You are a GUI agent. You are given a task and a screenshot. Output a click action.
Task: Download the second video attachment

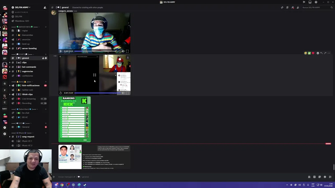click(x=128, y=57)
